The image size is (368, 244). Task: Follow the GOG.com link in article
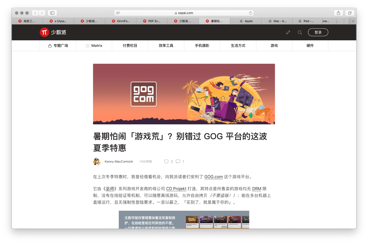click(x=213, y=177)
